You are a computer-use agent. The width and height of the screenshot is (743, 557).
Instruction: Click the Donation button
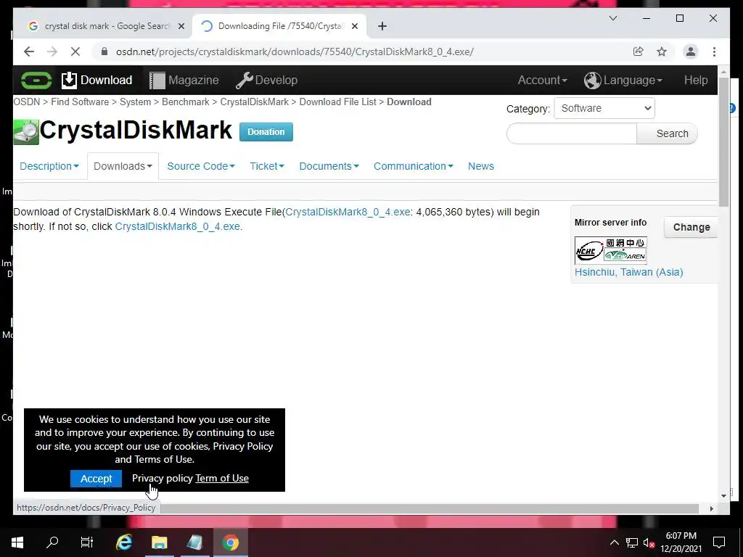266,132
